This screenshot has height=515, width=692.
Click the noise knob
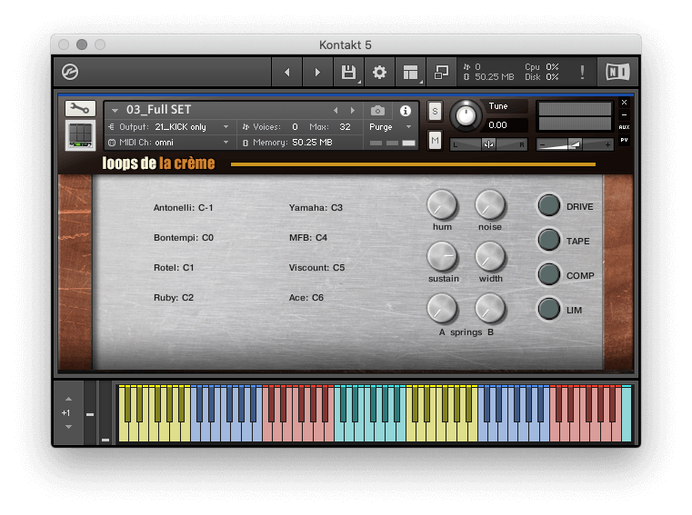click(490, 204)
